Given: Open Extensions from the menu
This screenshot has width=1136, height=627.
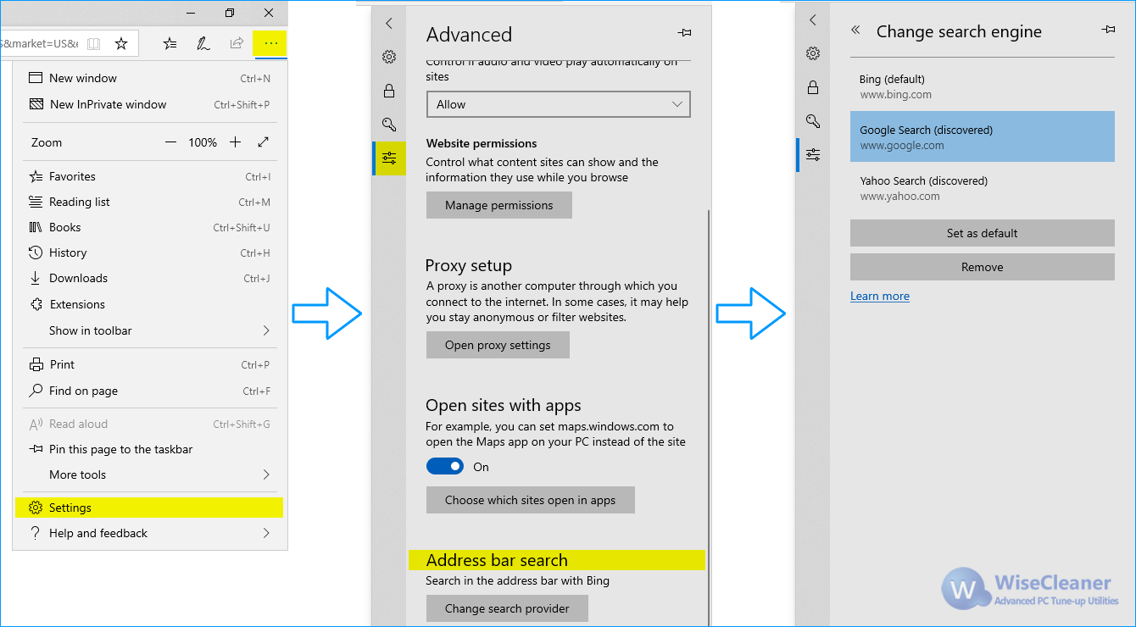Looking at the screenshot, I should [x=148, y=304].
